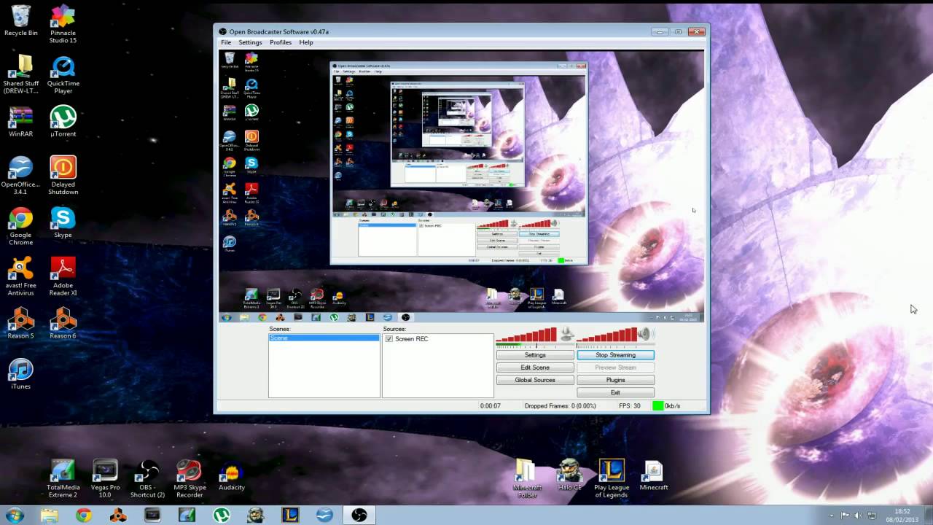Click the Stop Streaming button
The width and height of the screenshot is (933, 525).
615,355
